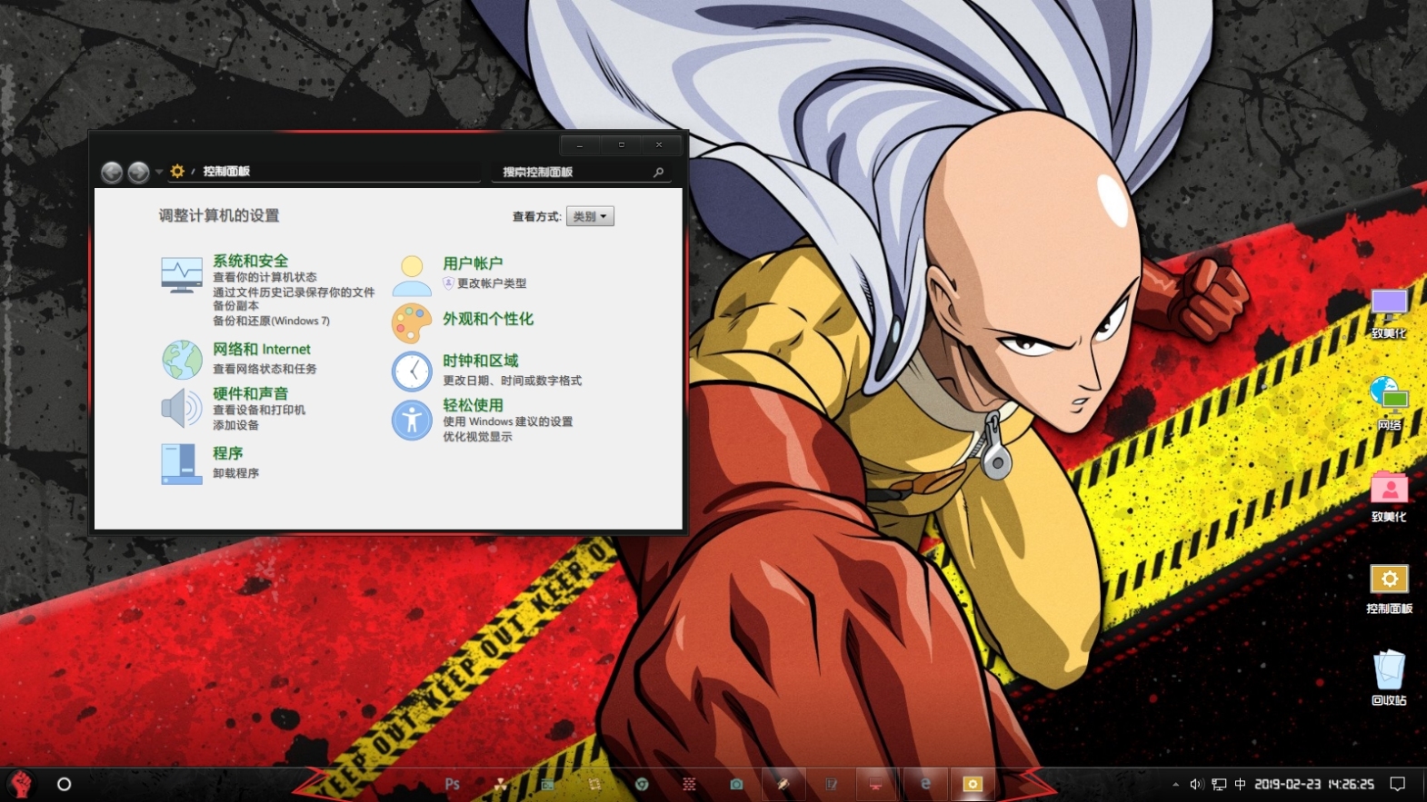The image size is (1427, 802).
Task: Click the 控制面板 address breadcrumb
Action: click(226, 171)
